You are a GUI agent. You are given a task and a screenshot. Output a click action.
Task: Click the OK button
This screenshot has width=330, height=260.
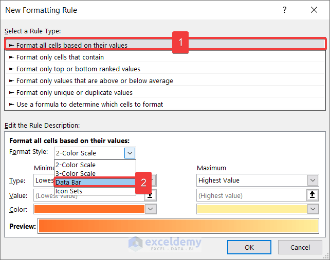coord(249,247)
